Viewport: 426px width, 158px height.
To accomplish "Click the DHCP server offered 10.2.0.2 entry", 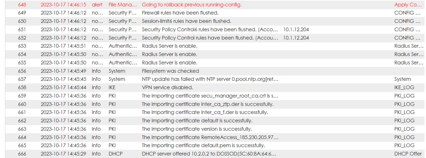I will click(x=210, y=154).
